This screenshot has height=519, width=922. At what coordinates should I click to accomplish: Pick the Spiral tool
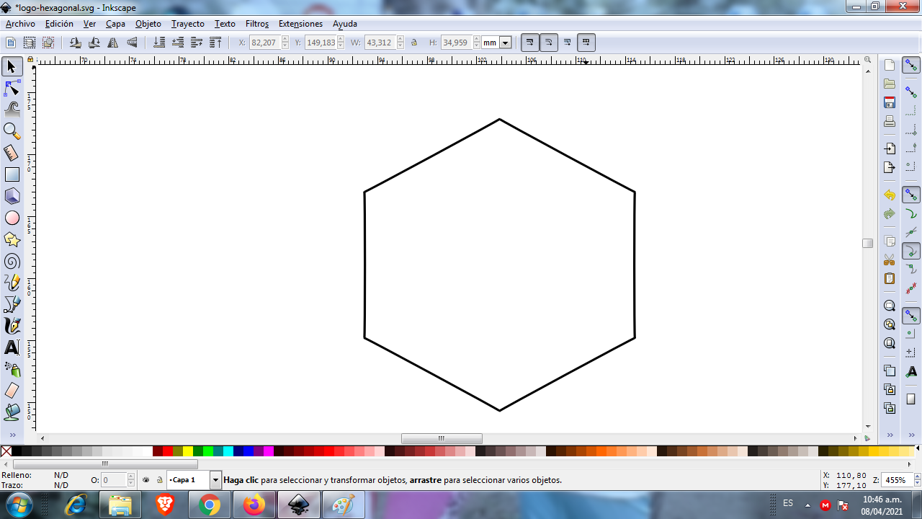[12, 261]
